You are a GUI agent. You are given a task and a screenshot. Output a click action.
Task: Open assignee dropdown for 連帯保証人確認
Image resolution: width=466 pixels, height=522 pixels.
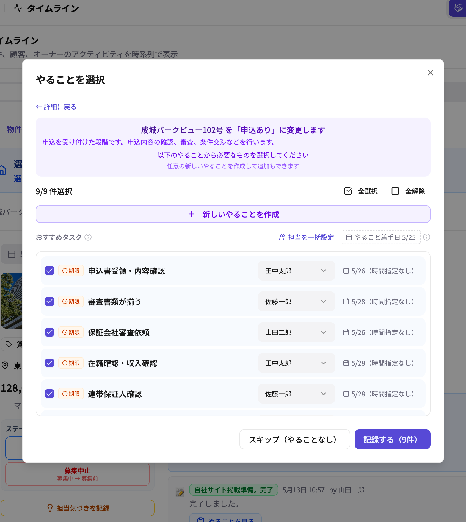pyautogui.click(x=296, y=394)
